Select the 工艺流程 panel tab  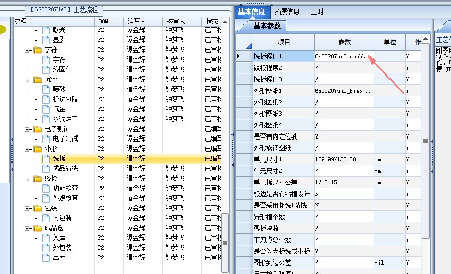pyautogui.click(x=64, y=10)
